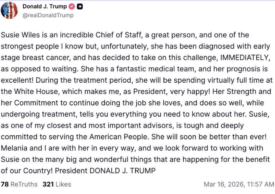The image size is (275, 194).
Task: Click the red verified checkmark badge
Action: click(72, 7)
